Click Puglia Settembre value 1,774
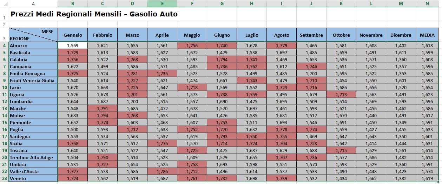442x184 pixels. click(311, 129)
